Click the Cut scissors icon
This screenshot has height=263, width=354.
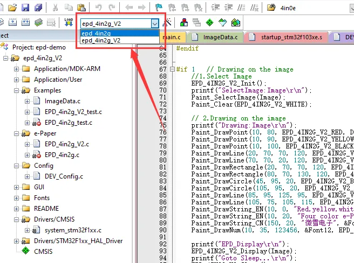[x=55, y=8]
